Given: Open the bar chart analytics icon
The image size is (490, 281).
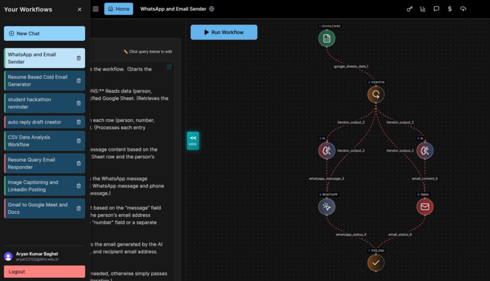Looking at the screenshot, I should click(423, 9).
